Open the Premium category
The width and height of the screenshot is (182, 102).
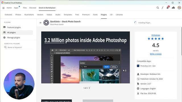point(86,14)
